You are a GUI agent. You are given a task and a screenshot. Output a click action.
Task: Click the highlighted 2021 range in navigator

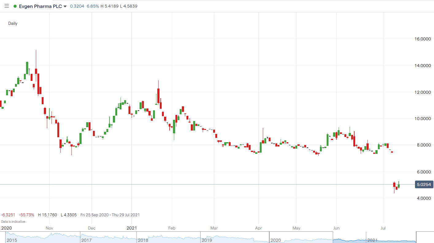pos(372,241)
